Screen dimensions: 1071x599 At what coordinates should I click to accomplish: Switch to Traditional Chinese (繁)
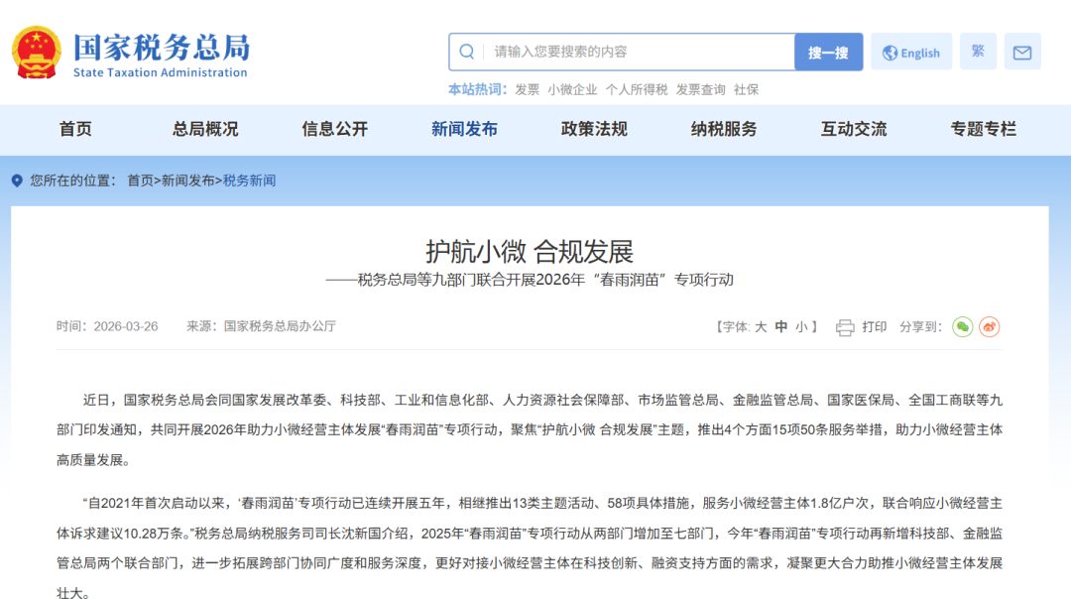coord(978,52)
